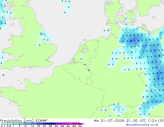
Task: Select the 30–35 mm purple legend color
Action: tap(58, 124)
